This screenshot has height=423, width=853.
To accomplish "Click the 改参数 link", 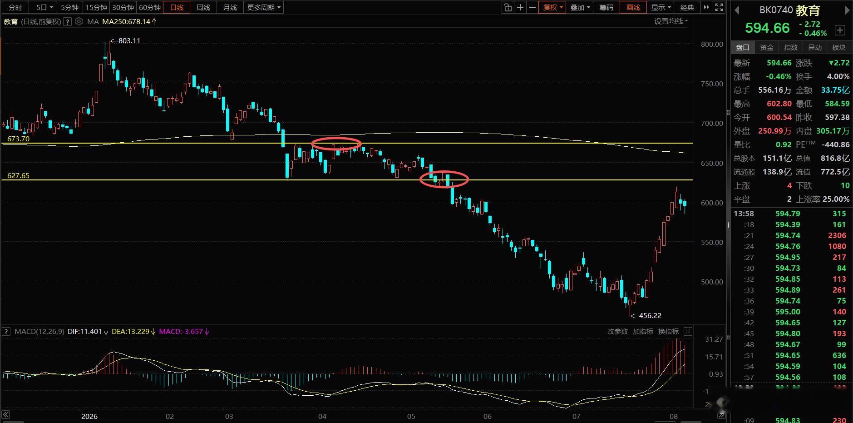I will [617, 331].
